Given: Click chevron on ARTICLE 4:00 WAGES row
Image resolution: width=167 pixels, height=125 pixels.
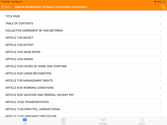Looking at the screenshot, I should [x=161, y=59].
